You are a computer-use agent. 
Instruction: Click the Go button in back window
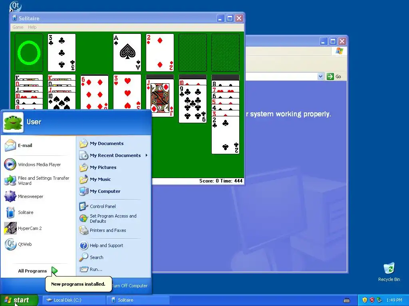(x=334, y=76)
